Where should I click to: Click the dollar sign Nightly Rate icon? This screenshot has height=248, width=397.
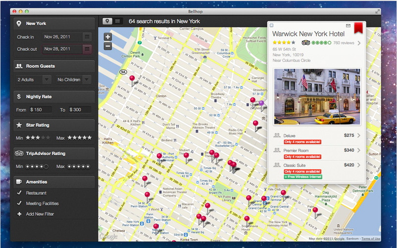[x=19, y=96]
